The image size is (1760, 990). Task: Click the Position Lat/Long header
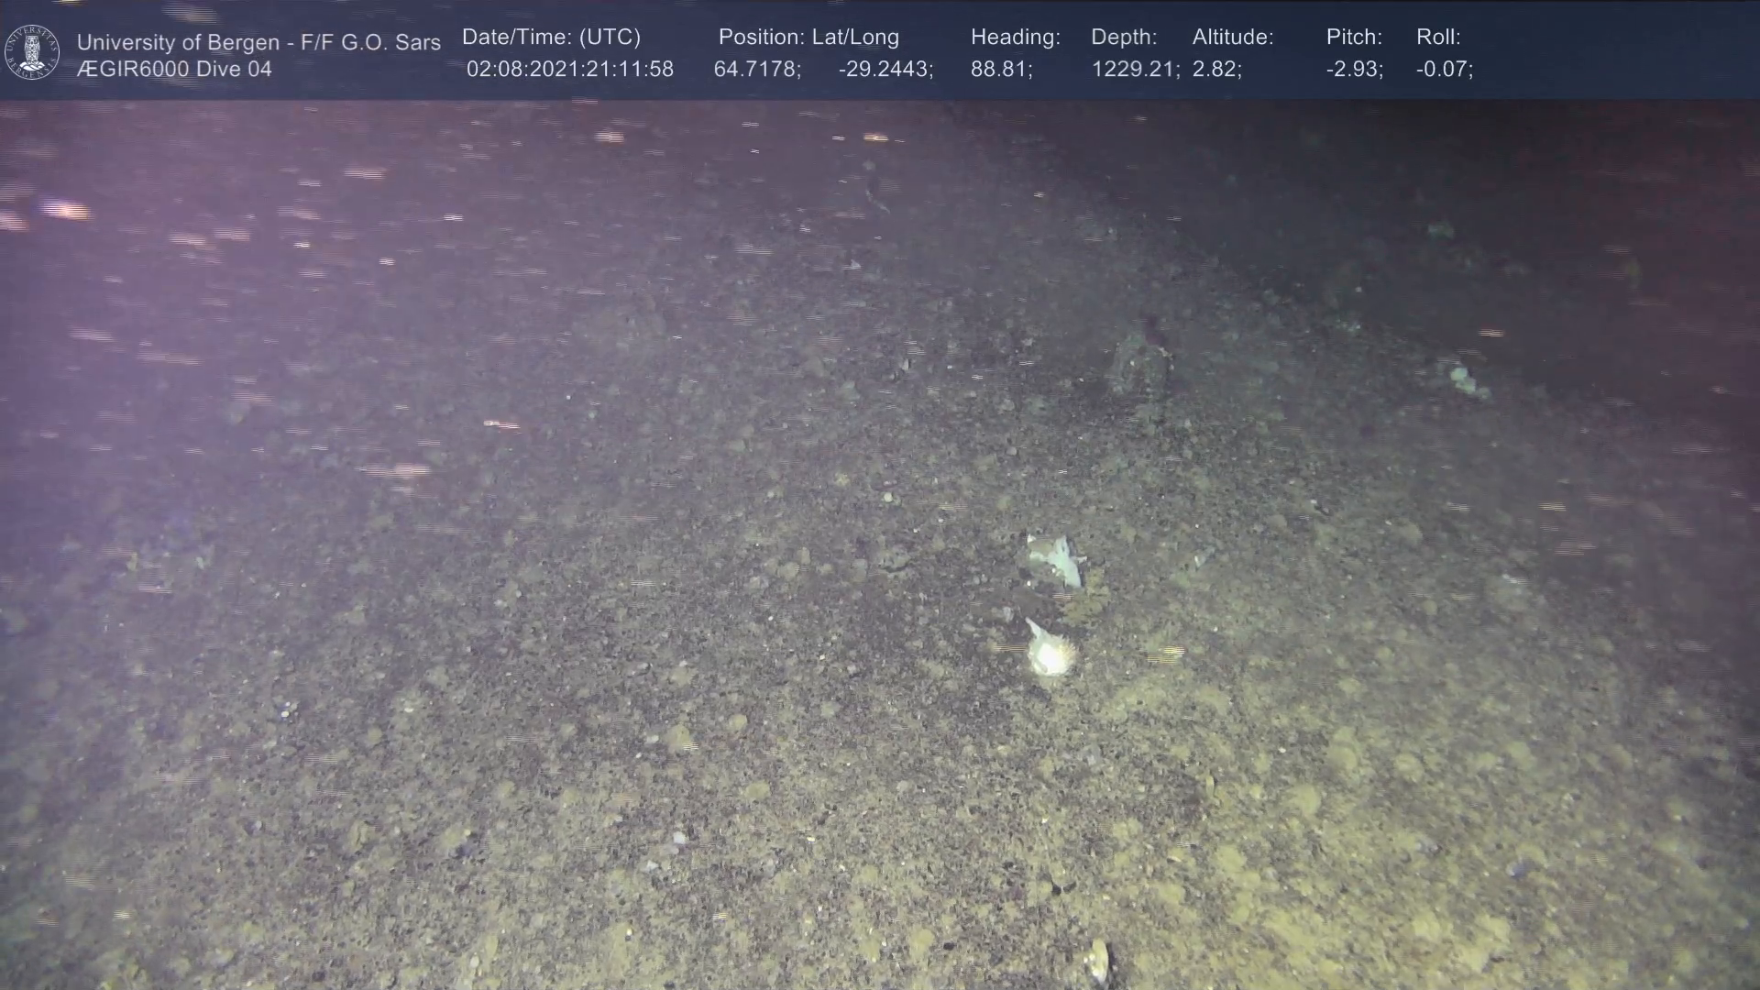pos(808,38)
